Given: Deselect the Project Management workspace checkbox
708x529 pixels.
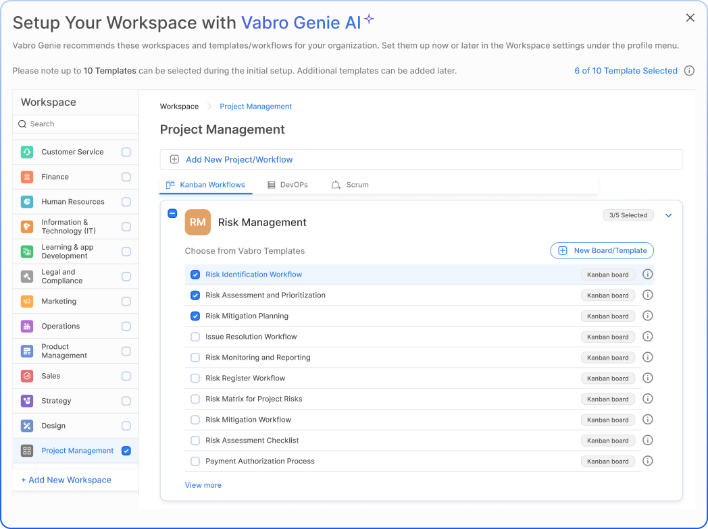Looking at the screenshot, I should [126, 451].
